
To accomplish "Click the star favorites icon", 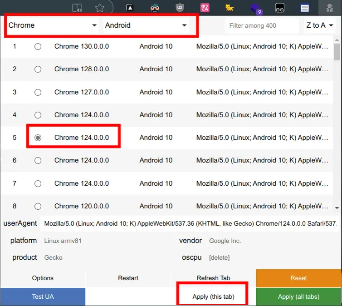I will pos(100,8).
